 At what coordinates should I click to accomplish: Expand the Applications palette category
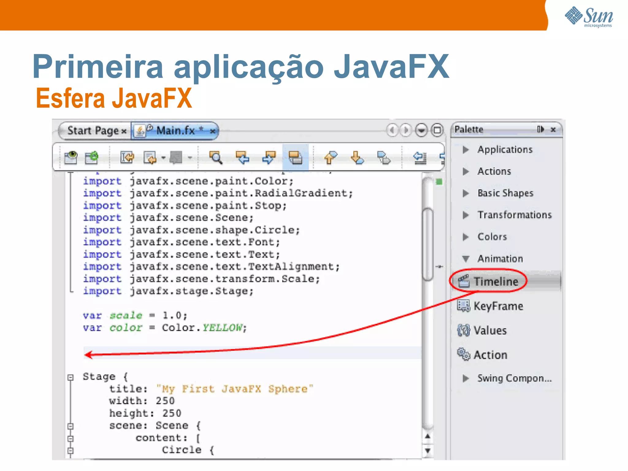[x=466, y=150]
